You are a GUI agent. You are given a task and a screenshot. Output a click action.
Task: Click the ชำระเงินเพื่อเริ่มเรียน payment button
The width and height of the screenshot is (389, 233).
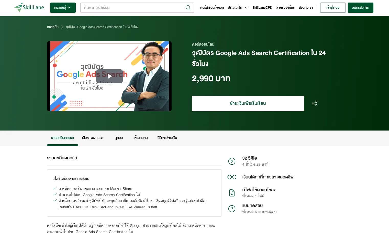click(248, 103)
